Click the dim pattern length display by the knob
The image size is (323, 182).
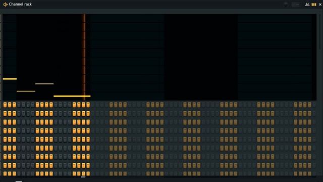click(x=295, y=5)
